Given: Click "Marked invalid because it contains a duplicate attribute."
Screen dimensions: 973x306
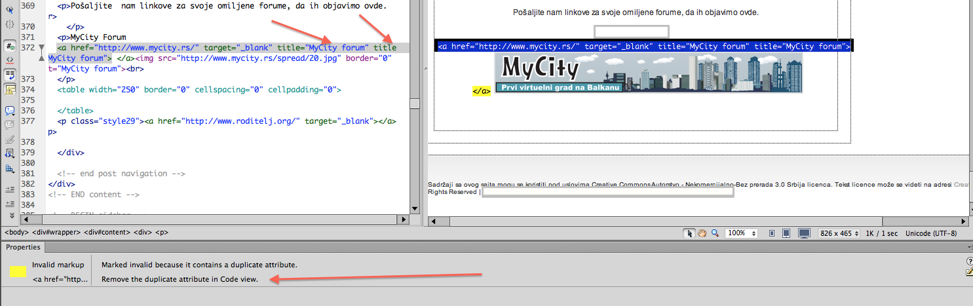Looking at the screenshot, I should [199, 265].
